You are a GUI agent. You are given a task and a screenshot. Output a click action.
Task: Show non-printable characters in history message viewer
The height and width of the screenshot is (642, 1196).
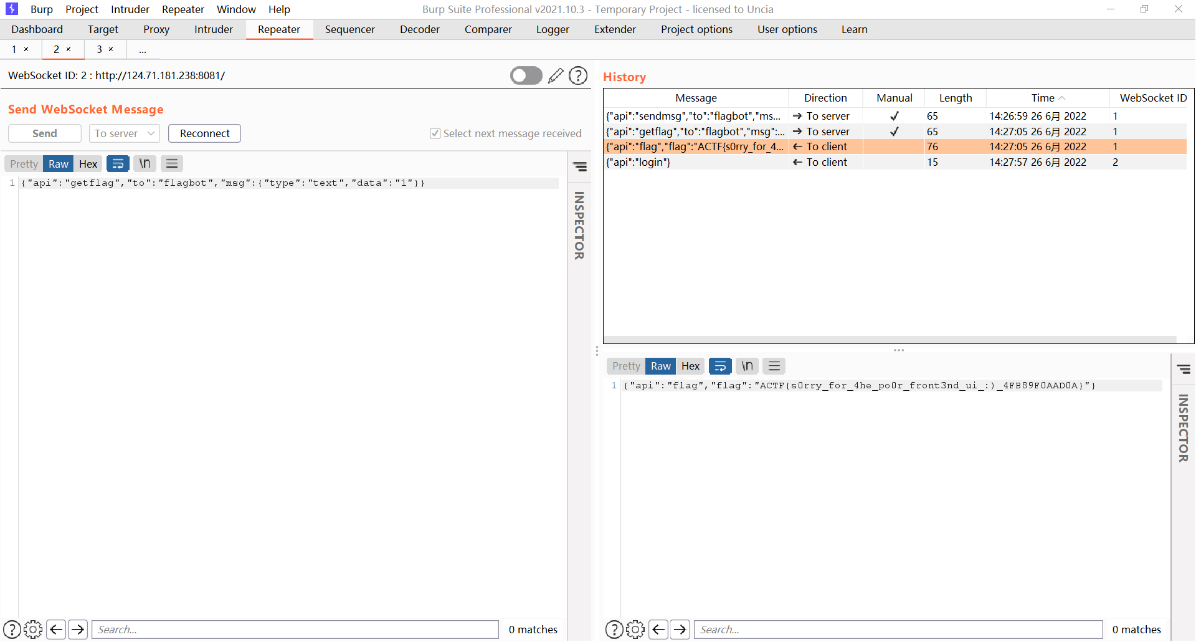click(747, 366)
